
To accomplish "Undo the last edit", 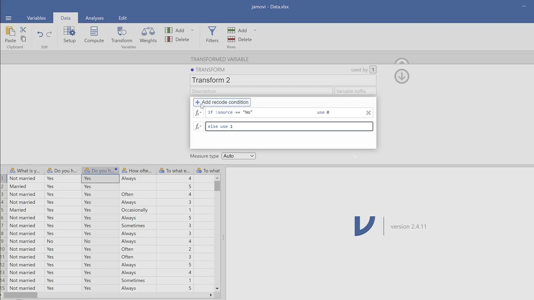I will click(40, 34).
